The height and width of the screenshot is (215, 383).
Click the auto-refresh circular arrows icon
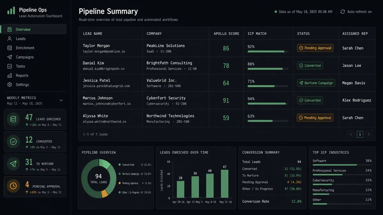pos(342,11)
